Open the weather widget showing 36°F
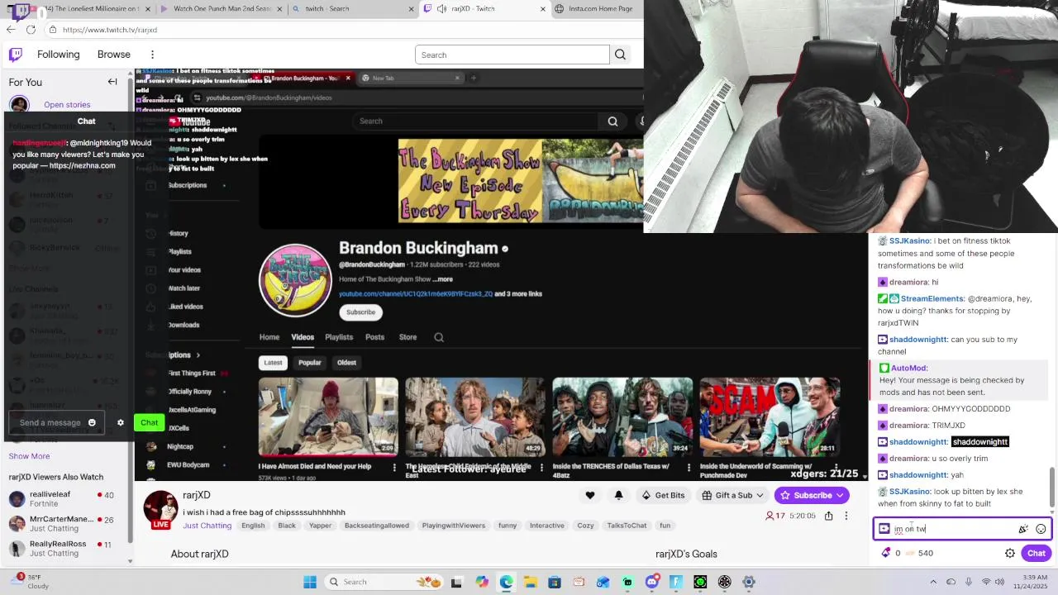The height and width of the screenshot is (595, 1058). tap(29, 582)
